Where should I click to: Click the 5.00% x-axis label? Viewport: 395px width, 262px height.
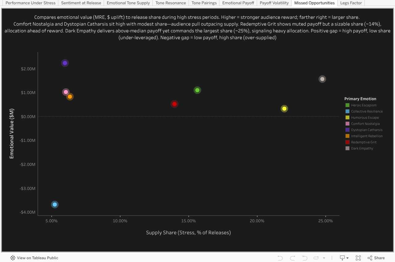[x=52, y=221]
